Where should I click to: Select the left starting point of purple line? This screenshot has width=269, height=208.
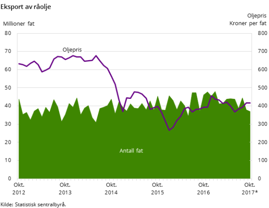click(x=19, y=64)
